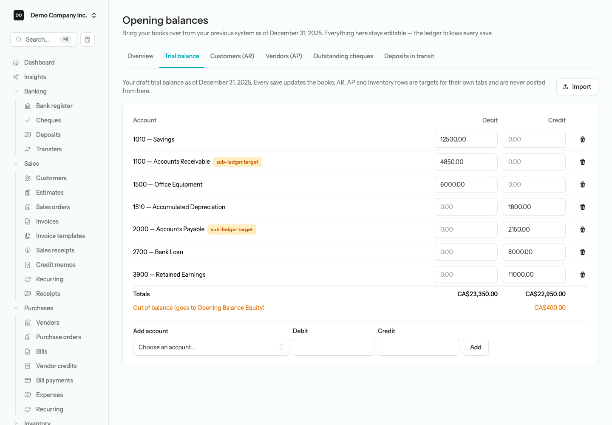
Task: Focus the Search field
Action: coord(43,40)
